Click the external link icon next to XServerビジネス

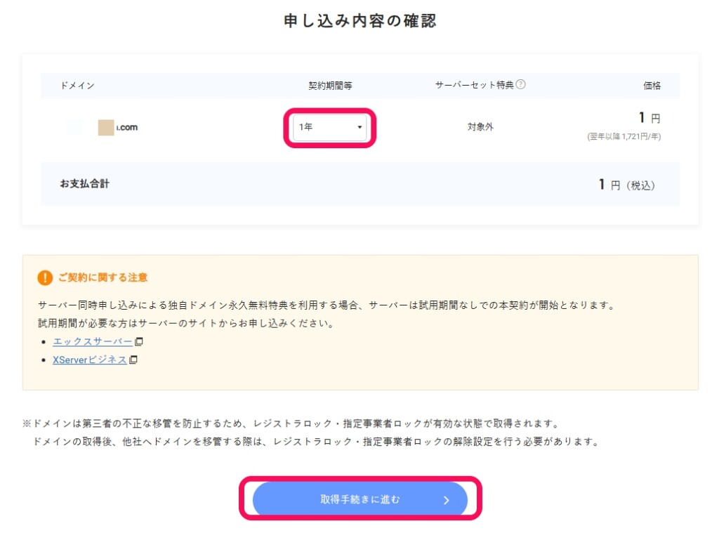pos(133,360)
